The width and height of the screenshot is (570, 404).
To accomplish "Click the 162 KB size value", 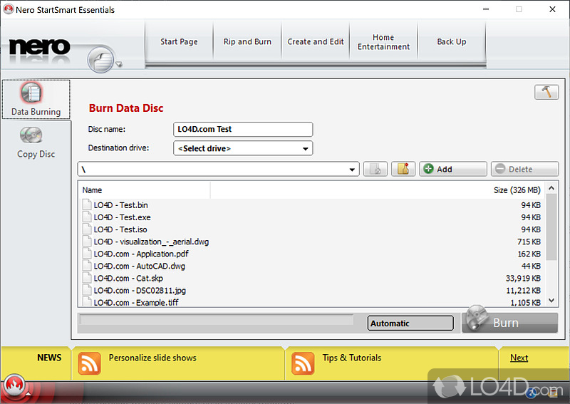I will point(529,254).
